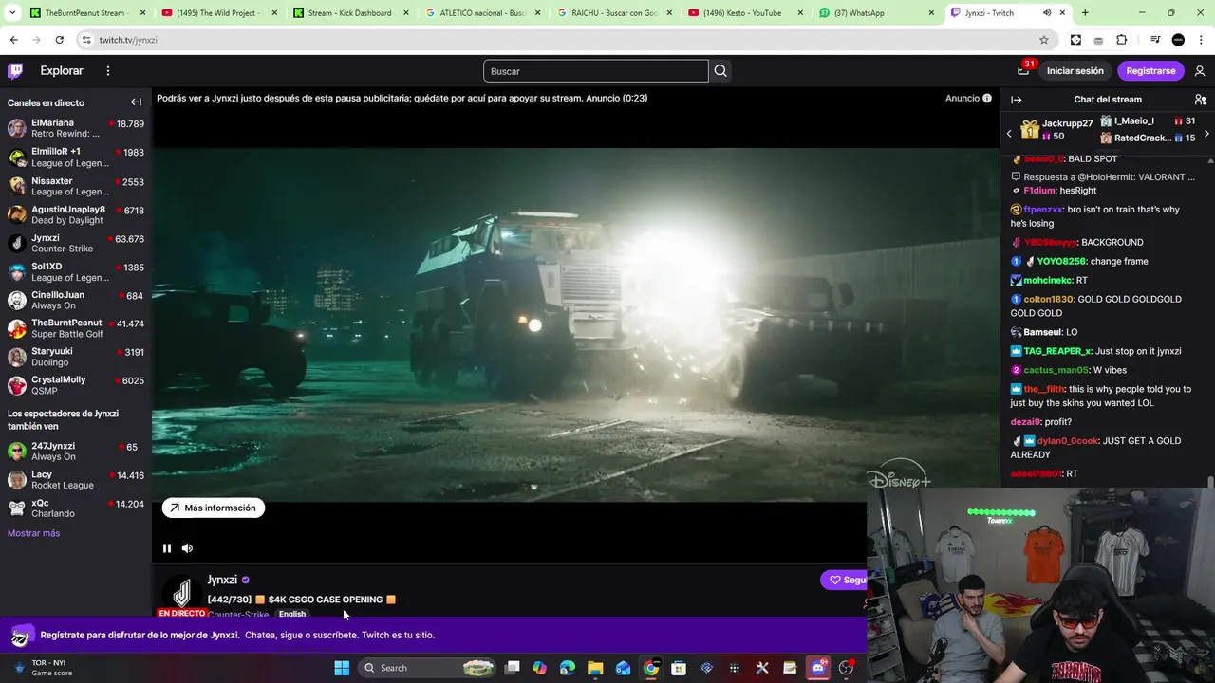Click the Windows taskbar Search box
The height and width of the screenshot is (683, 1215).
click(x=429, y=668)
